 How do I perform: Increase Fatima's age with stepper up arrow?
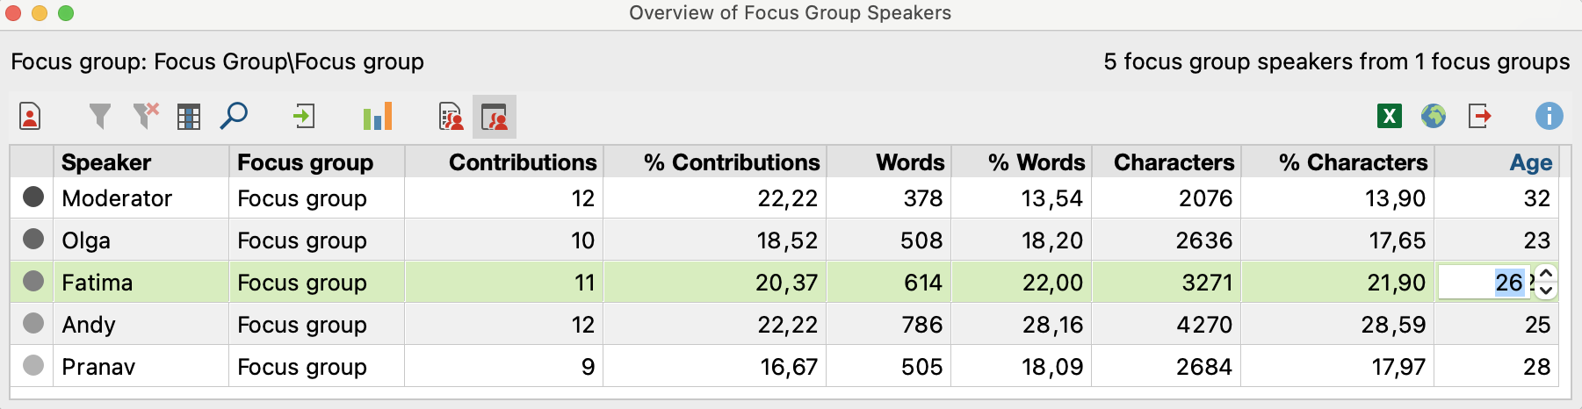tap(1547, 274)
